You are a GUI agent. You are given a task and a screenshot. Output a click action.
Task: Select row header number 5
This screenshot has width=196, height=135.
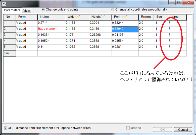[x=10, y=47]
